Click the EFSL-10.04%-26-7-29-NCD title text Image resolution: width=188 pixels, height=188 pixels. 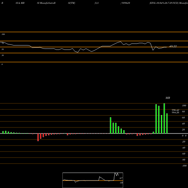tap(164, 3)
